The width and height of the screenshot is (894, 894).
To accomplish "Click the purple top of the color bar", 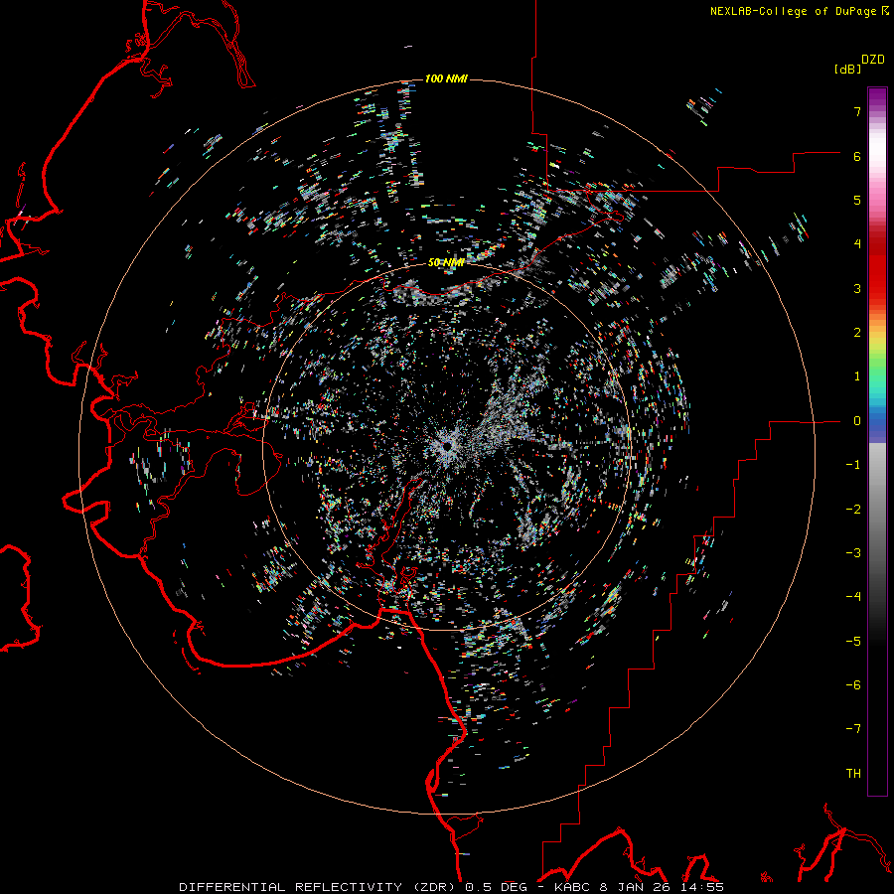I will click(877, 97).
